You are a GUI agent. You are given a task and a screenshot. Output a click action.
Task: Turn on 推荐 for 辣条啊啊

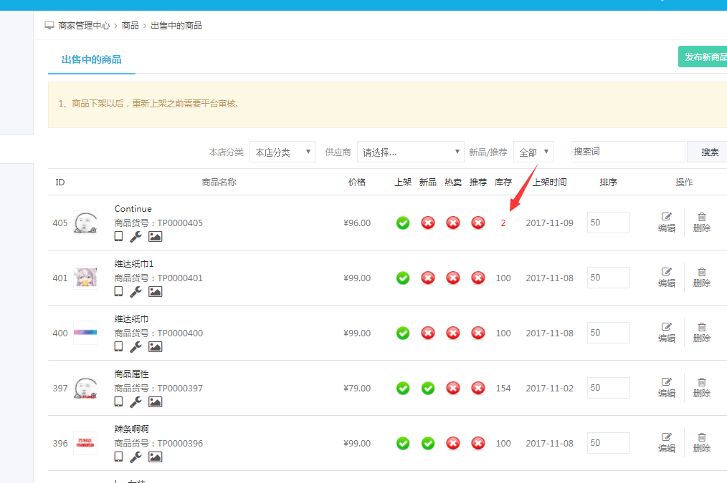pos(478,443)
